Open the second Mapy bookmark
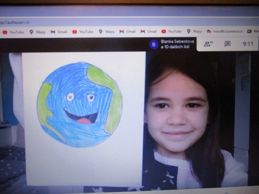 106,32
